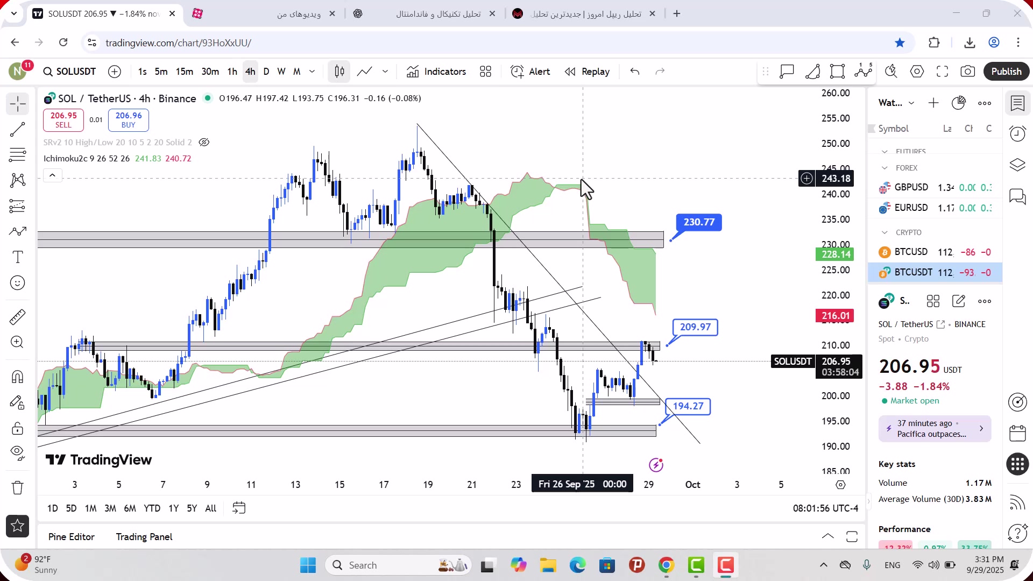
Task: Select the 1M date range
Action: pyautogui.click(x=90, y=508)
